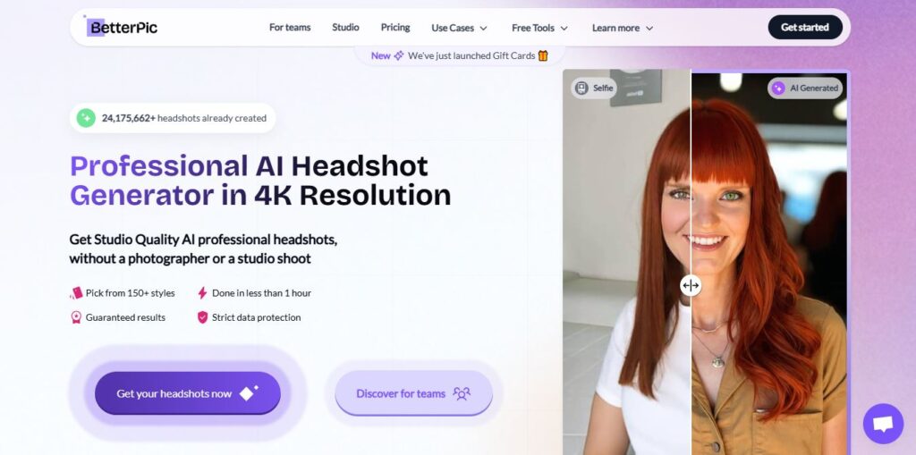
Task: Click the green sparkle headshots counter icon
Action: click(x=86, y=118)
